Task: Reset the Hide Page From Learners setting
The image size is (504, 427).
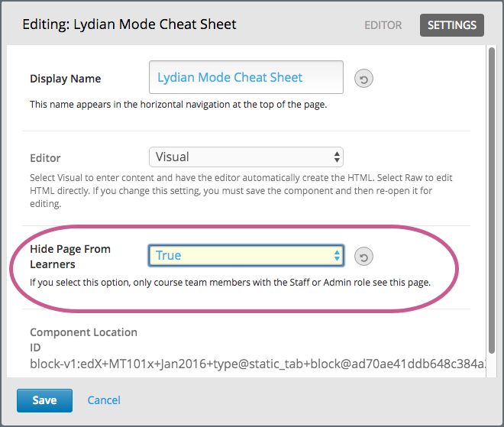Action: pos(363,257)
